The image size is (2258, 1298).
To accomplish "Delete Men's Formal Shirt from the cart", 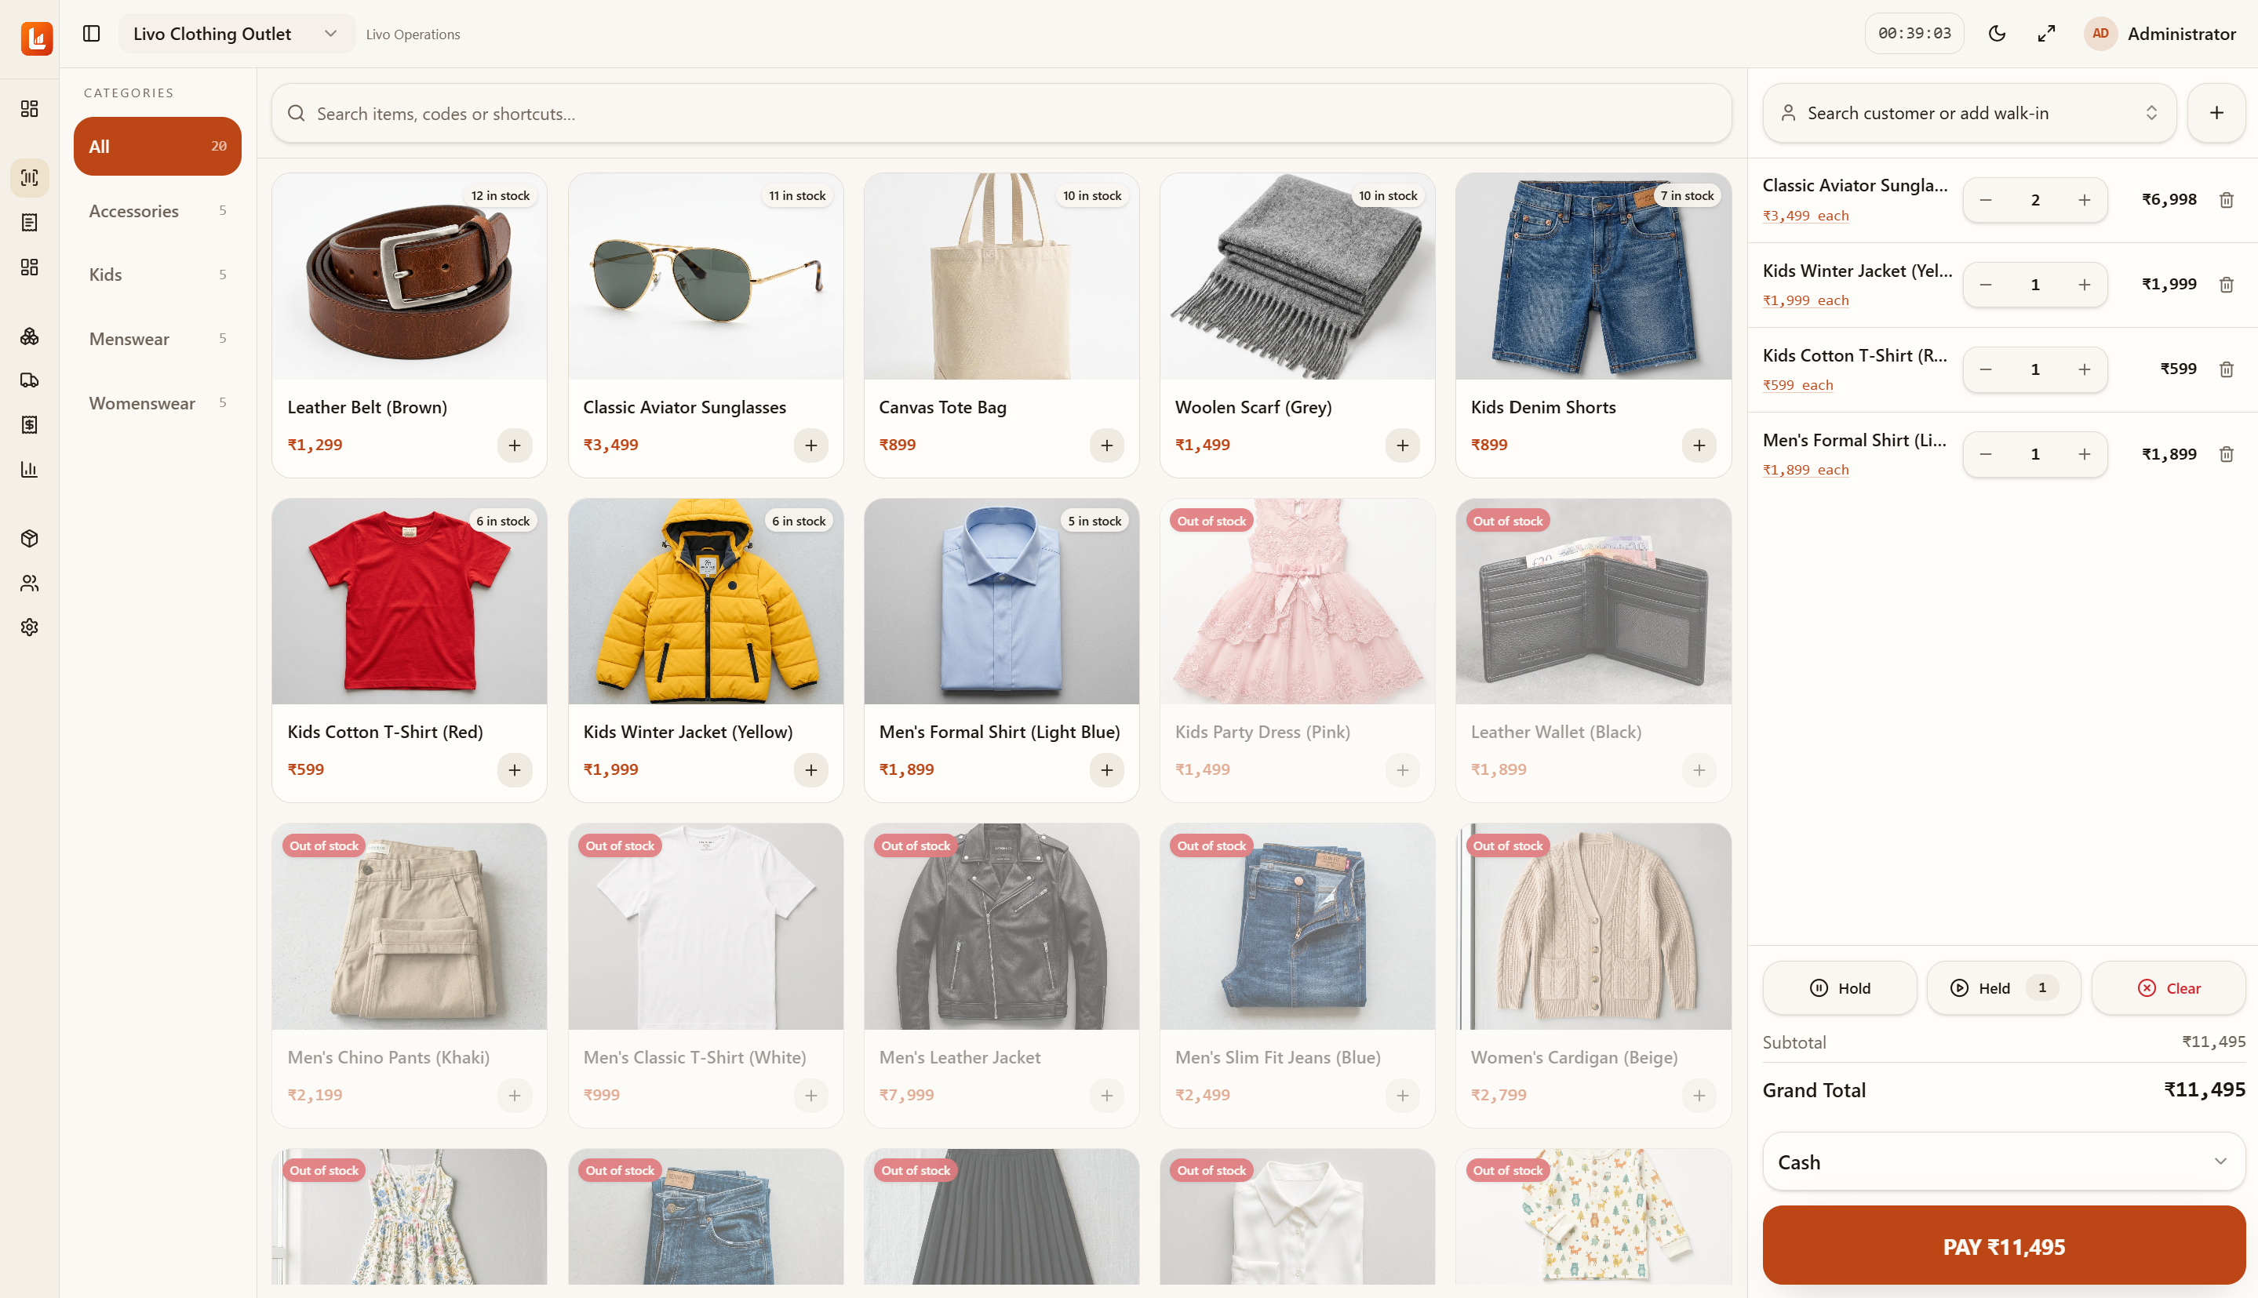I will (x=2226, y=454).
